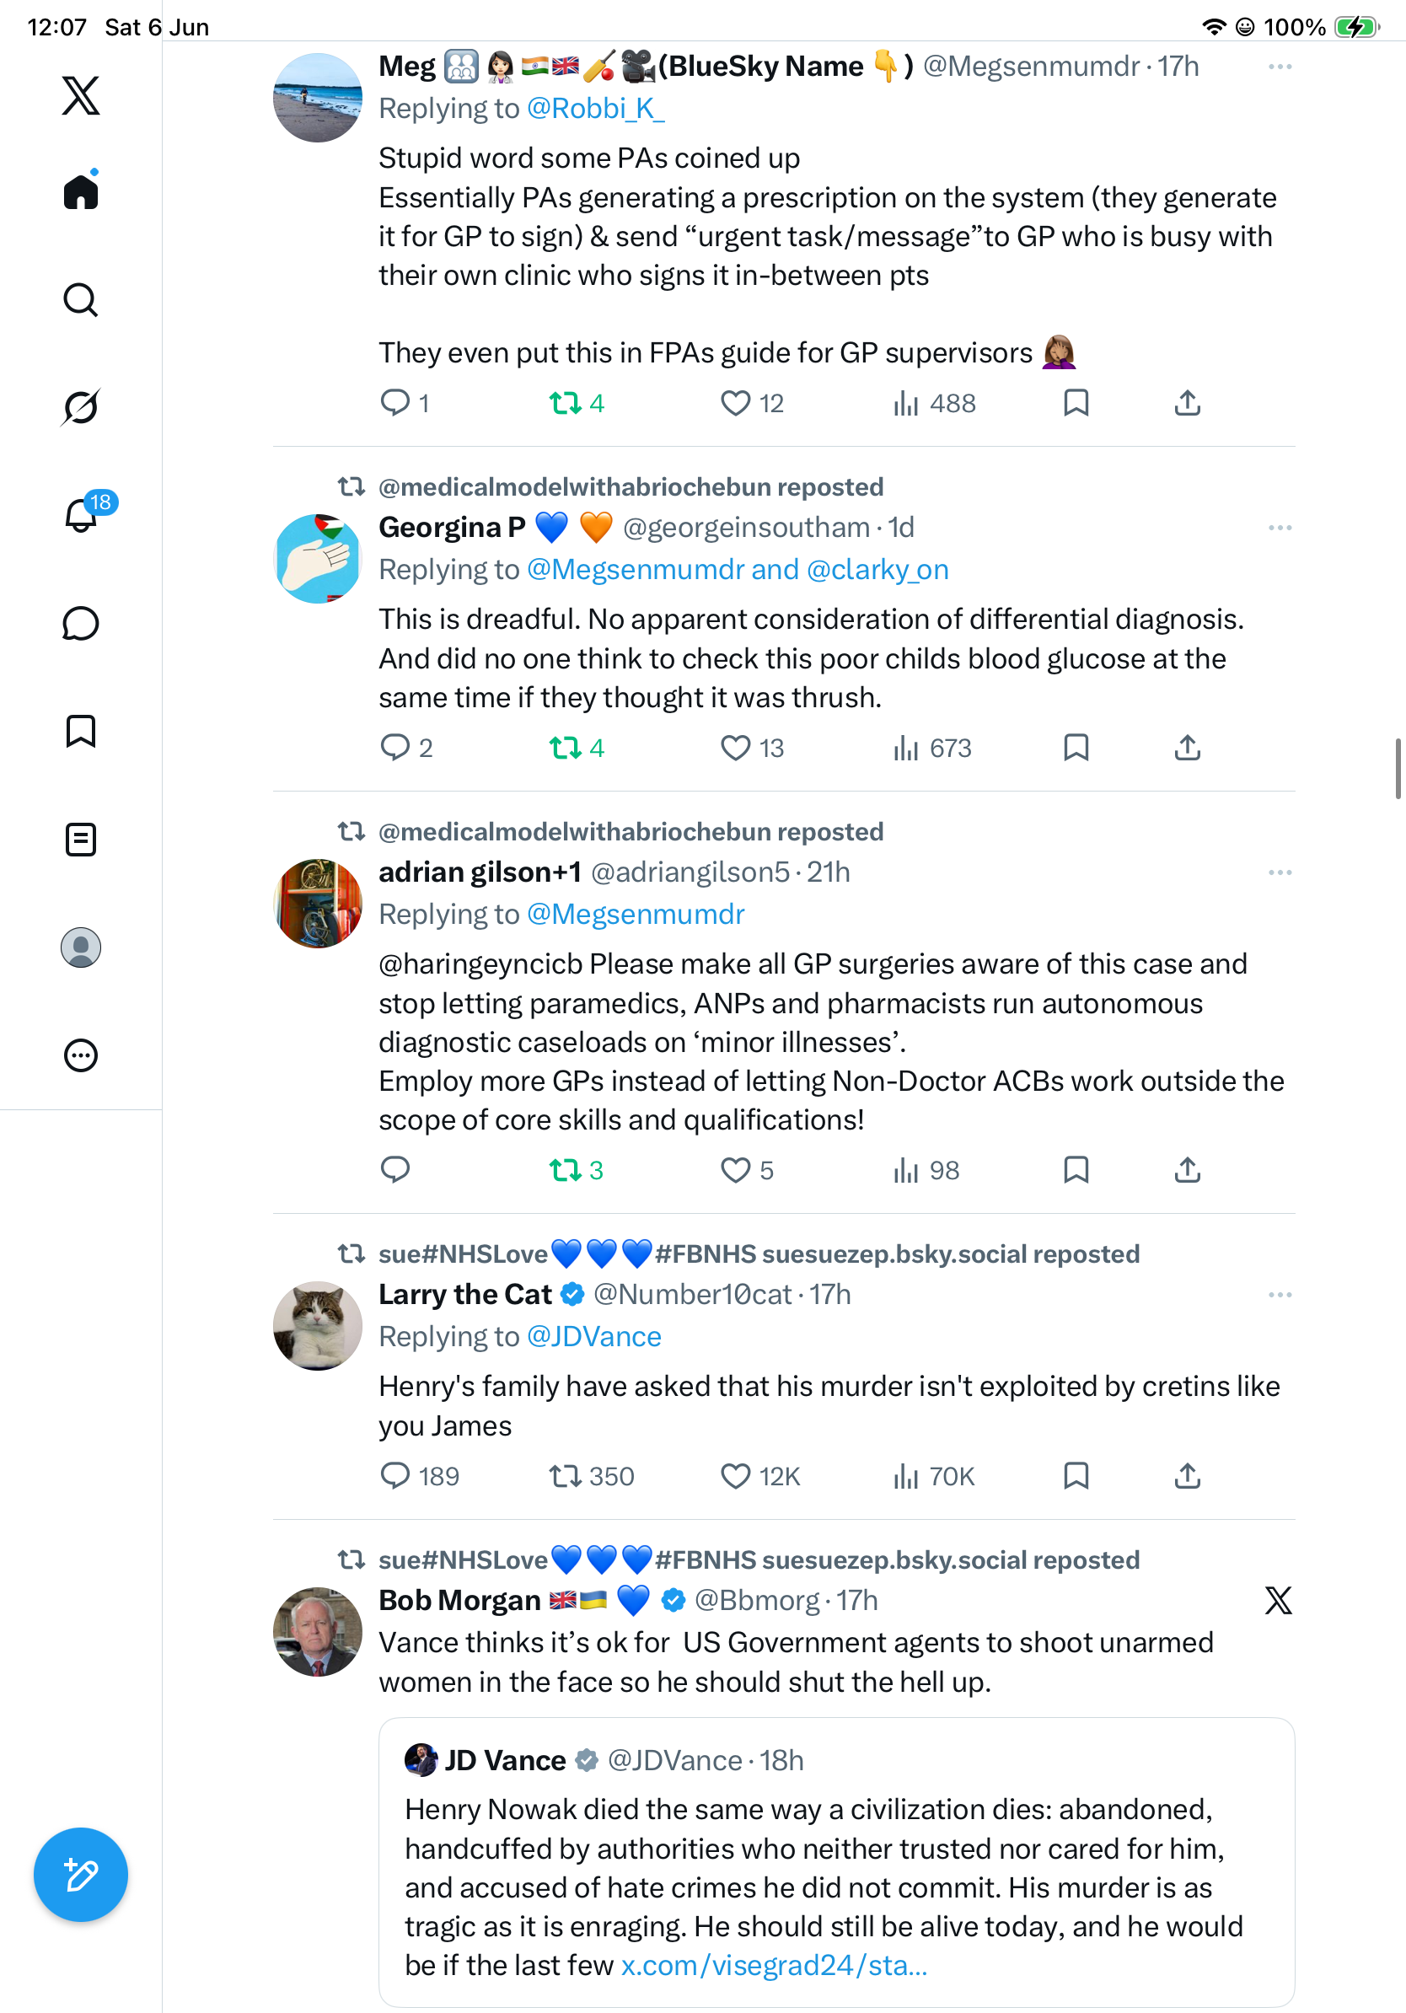Screen dimensions: 1406x2013
Task: Click the vertical scrollbar thumb
Action: (1398, 769)
